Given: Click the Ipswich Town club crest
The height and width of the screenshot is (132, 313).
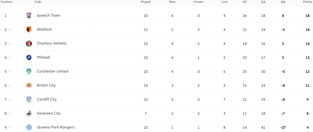Looking at the screenshot, I should 29,16.
